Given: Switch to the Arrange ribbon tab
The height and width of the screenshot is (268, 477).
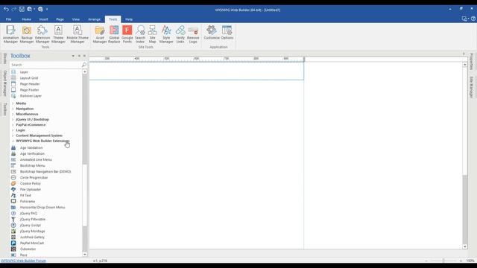Looking at the screenshot, I should click(x=95, y=19).
